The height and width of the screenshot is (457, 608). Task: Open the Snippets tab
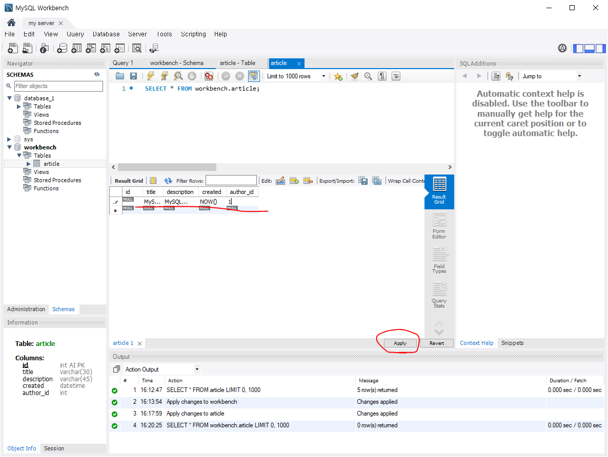[x=512, y=343]
